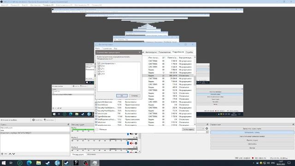Open the volume icon in the system tray
Screen dimensions: 295x166
coord(268,163)
